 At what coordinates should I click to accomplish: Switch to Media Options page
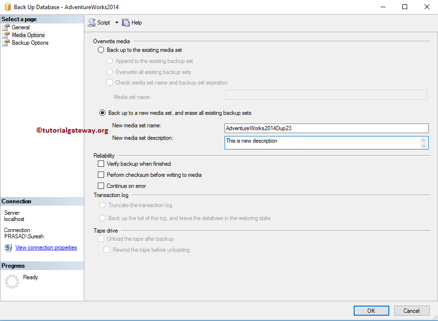point(28,35)
